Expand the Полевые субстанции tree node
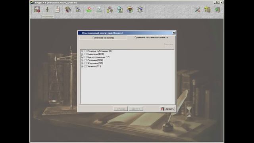 click(82, 51)
